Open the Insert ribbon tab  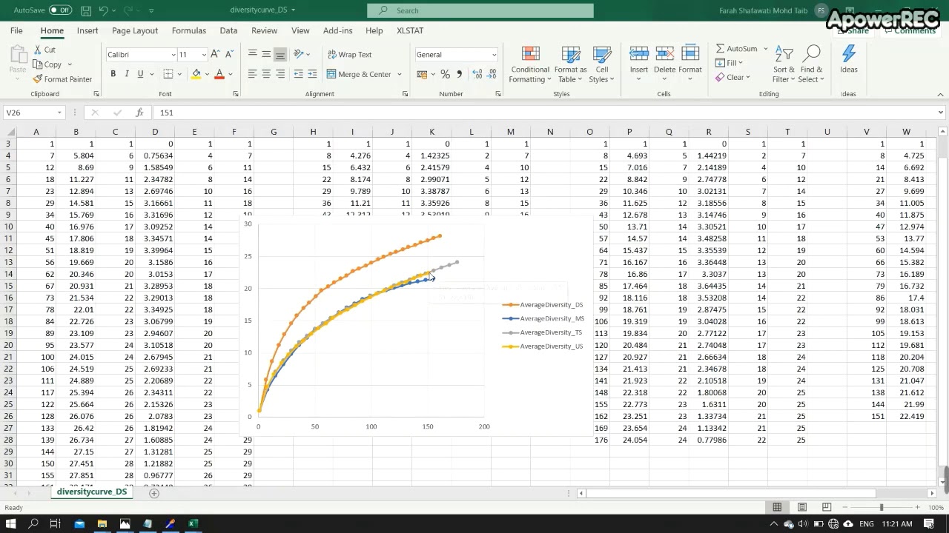(x=87, y=30)
